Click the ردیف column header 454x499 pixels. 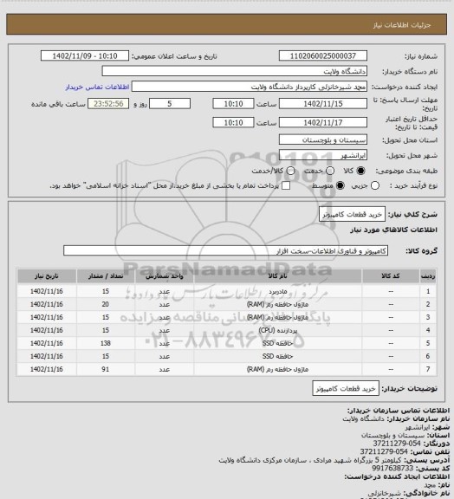tap(428, 276)
